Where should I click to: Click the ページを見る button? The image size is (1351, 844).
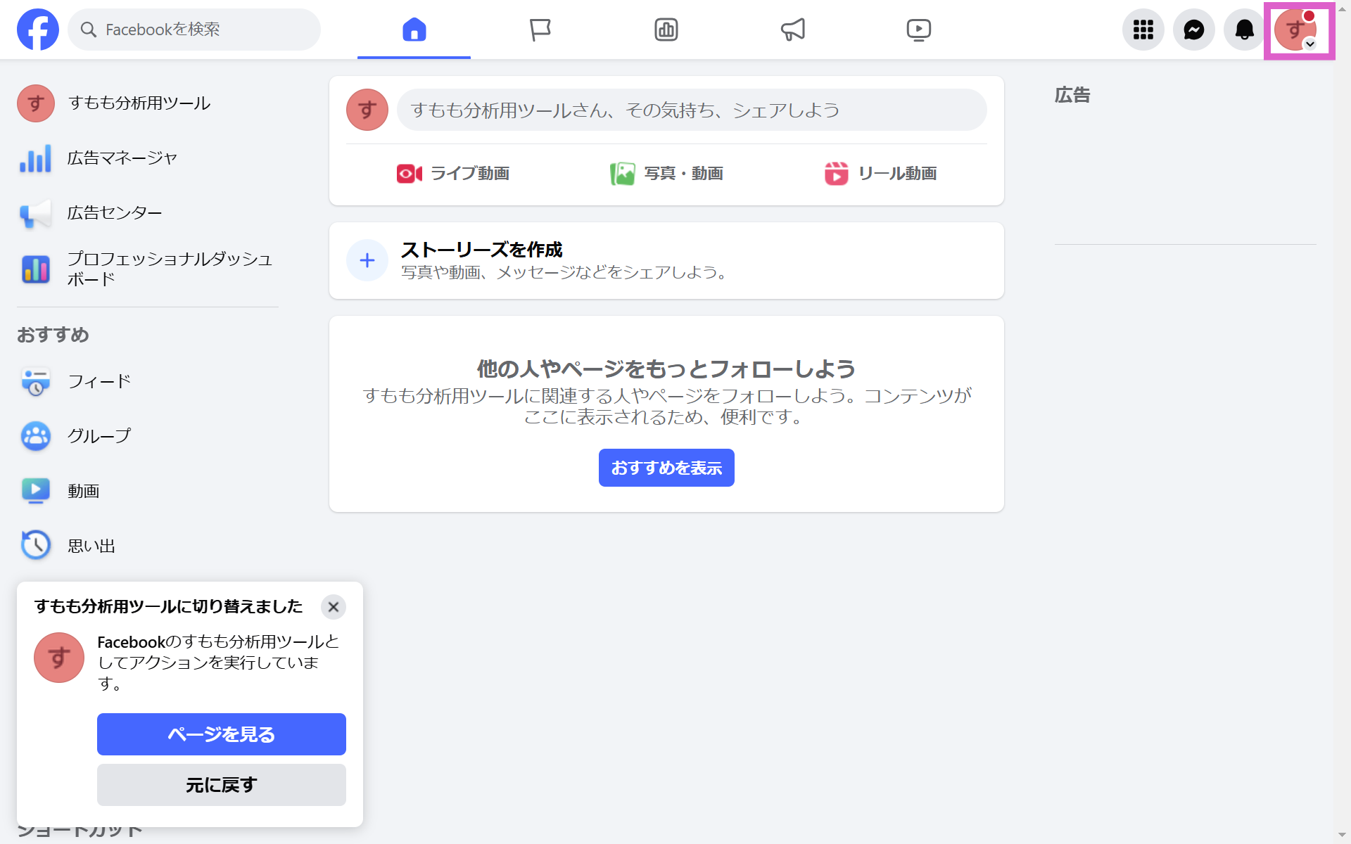[221, 734]
